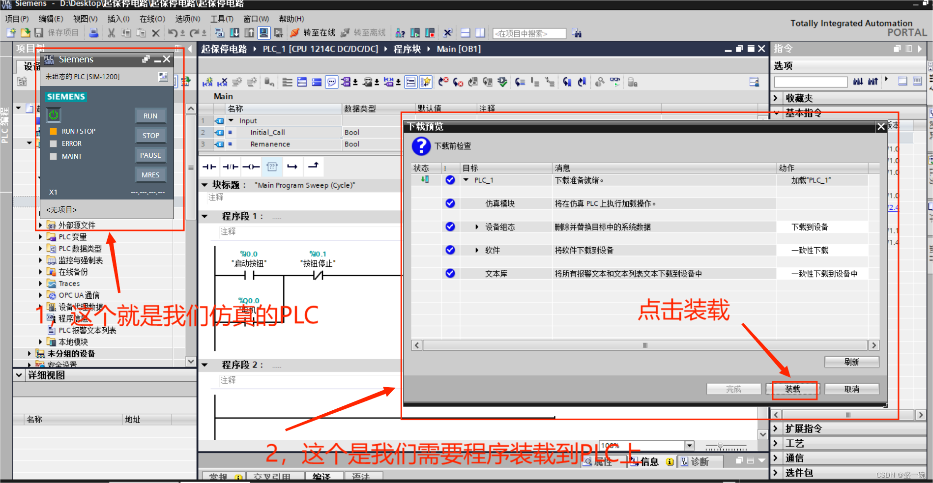Open the 编辑(E) menu
This screenshot has height=483, width=933.
click(51, 19)
